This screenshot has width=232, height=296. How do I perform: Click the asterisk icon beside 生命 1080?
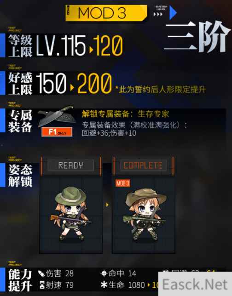coord(104,285)
